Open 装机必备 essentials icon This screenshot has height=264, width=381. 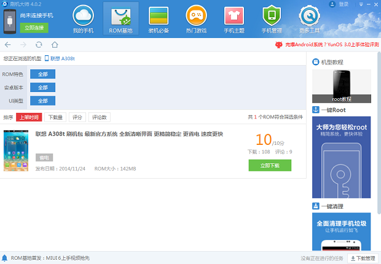coord(159,19)
